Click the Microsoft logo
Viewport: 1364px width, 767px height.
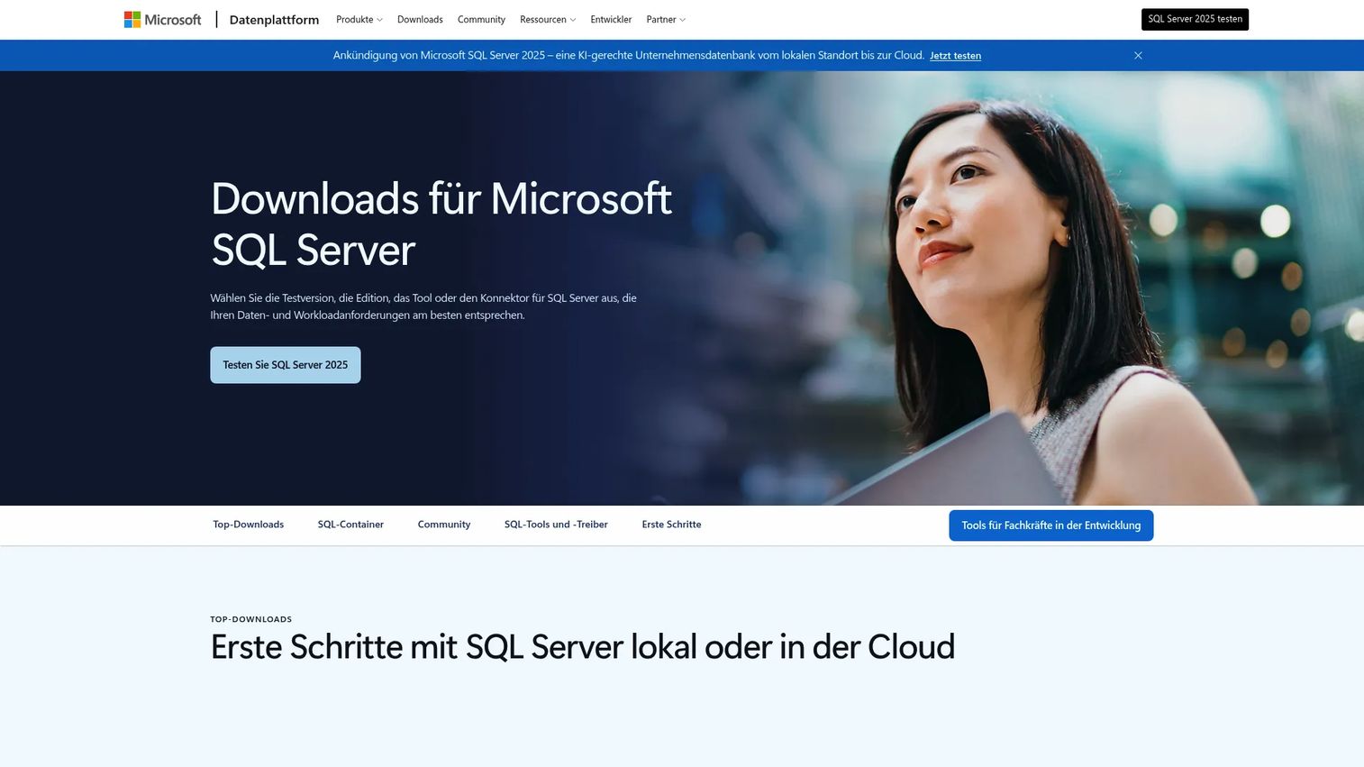(x=162, y=20)
